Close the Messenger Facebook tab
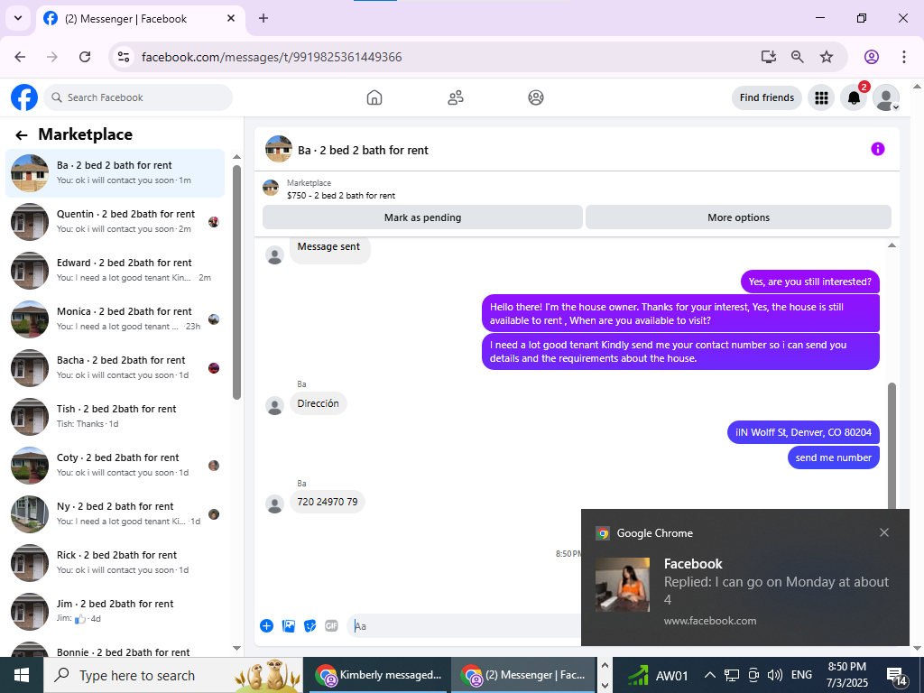 231,18
